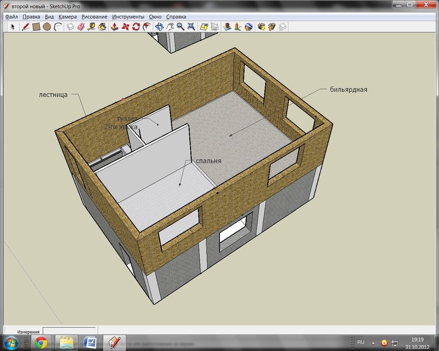Open Google Chrome from the taskbar
The height and width of the screenshot is (351, 439).
tap(42, 342)
